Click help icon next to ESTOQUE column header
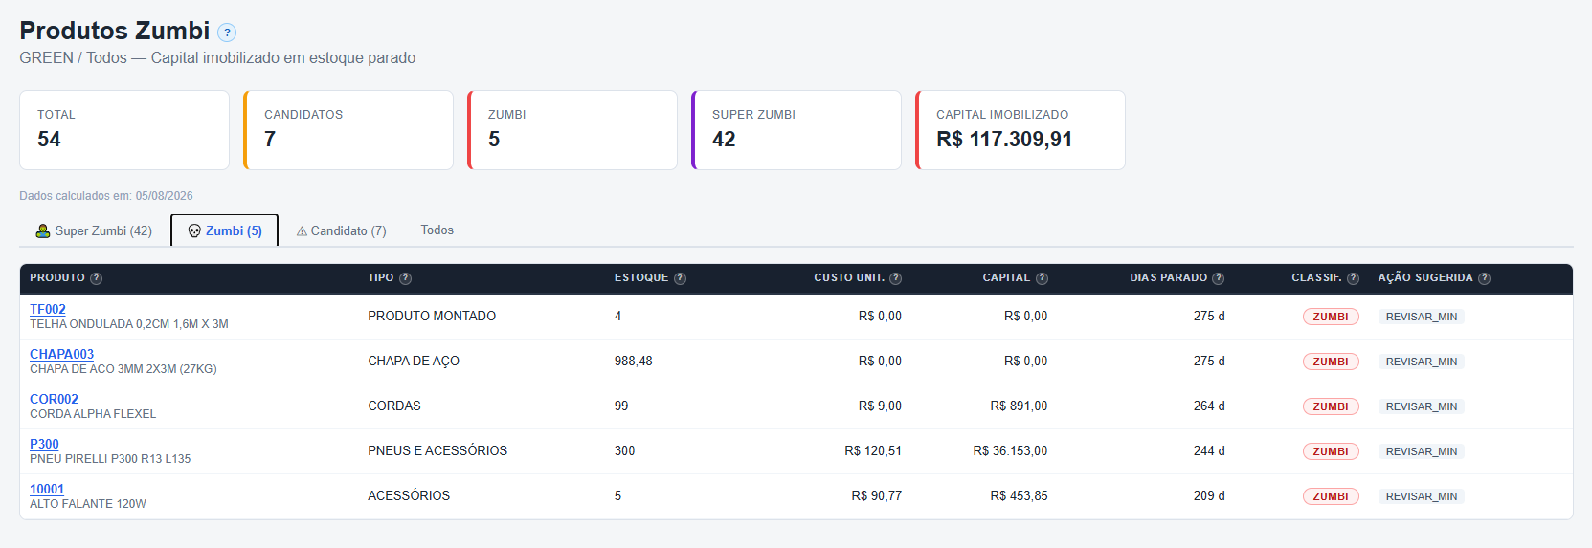 coord(680,278)
